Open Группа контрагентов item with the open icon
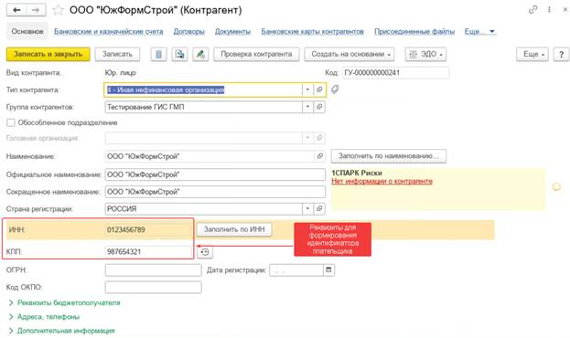 (x=319, y=107)
